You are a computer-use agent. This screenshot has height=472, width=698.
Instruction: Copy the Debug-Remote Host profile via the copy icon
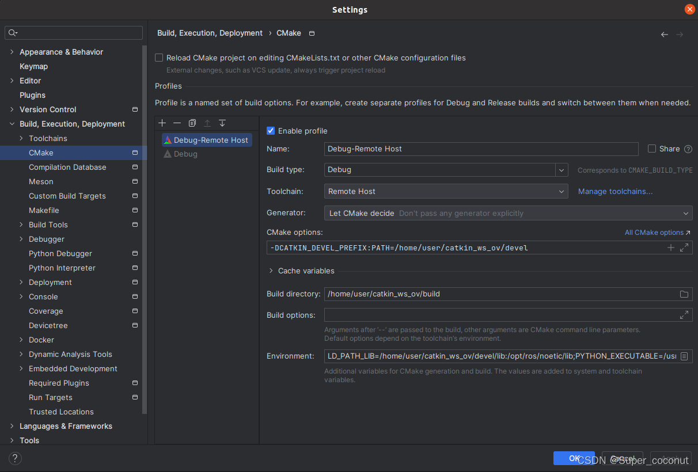(192, 123)
